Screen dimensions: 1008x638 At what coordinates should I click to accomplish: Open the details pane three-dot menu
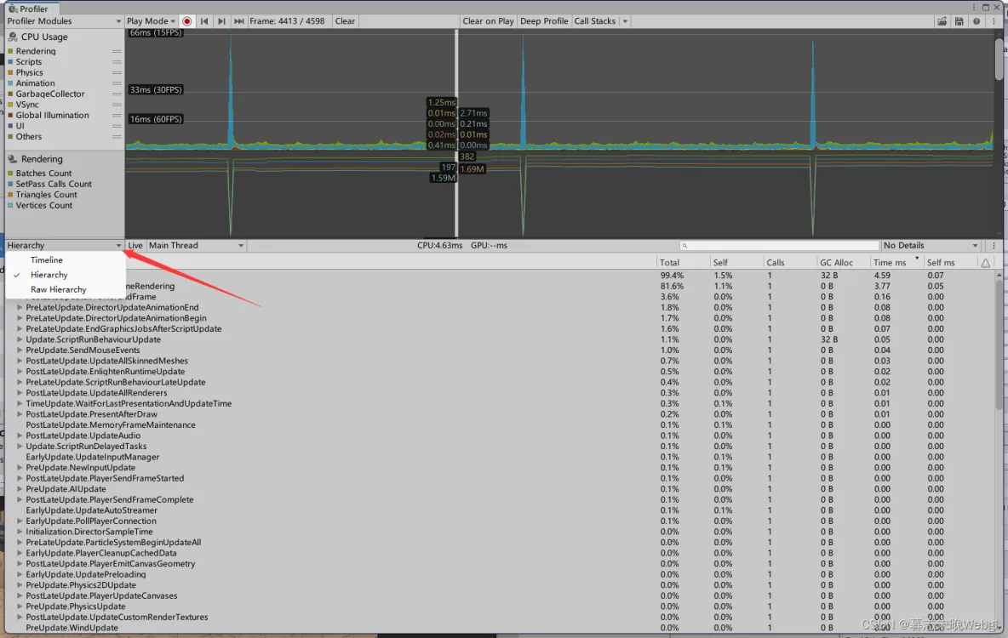point(994,246)
